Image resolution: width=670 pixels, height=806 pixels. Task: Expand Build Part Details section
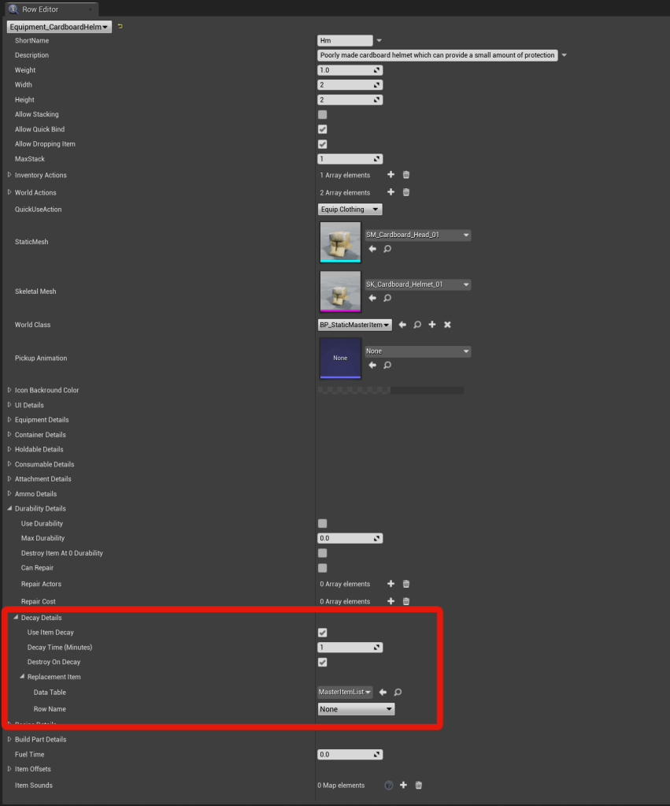[9, 739]
